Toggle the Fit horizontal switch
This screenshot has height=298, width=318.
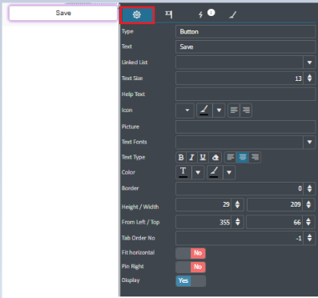tap(191, 253)
